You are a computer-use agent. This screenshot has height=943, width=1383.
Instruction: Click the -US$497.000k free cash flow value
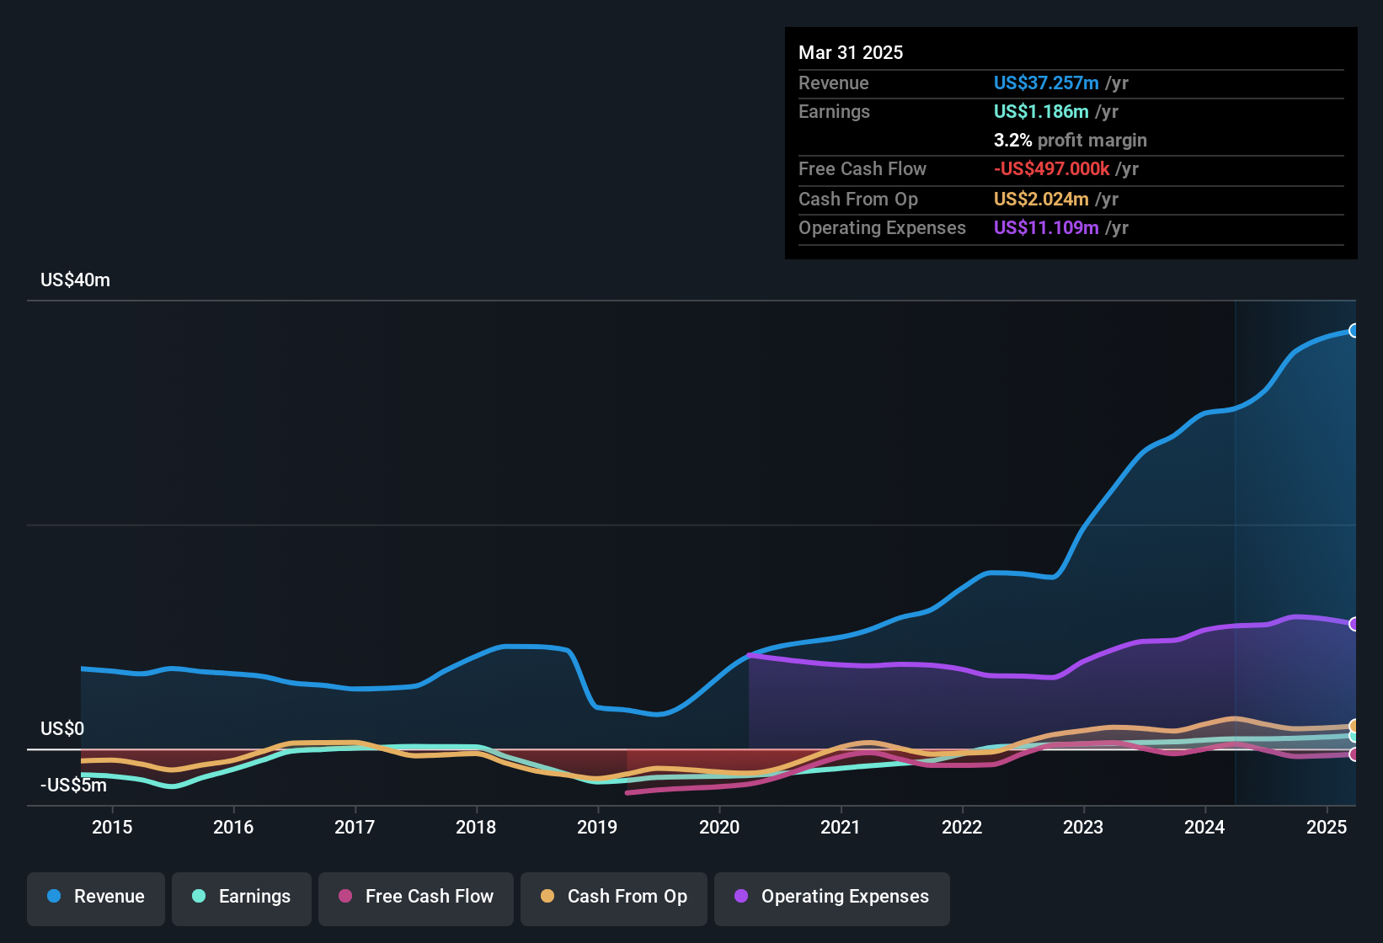click(x=1052, y=168)
